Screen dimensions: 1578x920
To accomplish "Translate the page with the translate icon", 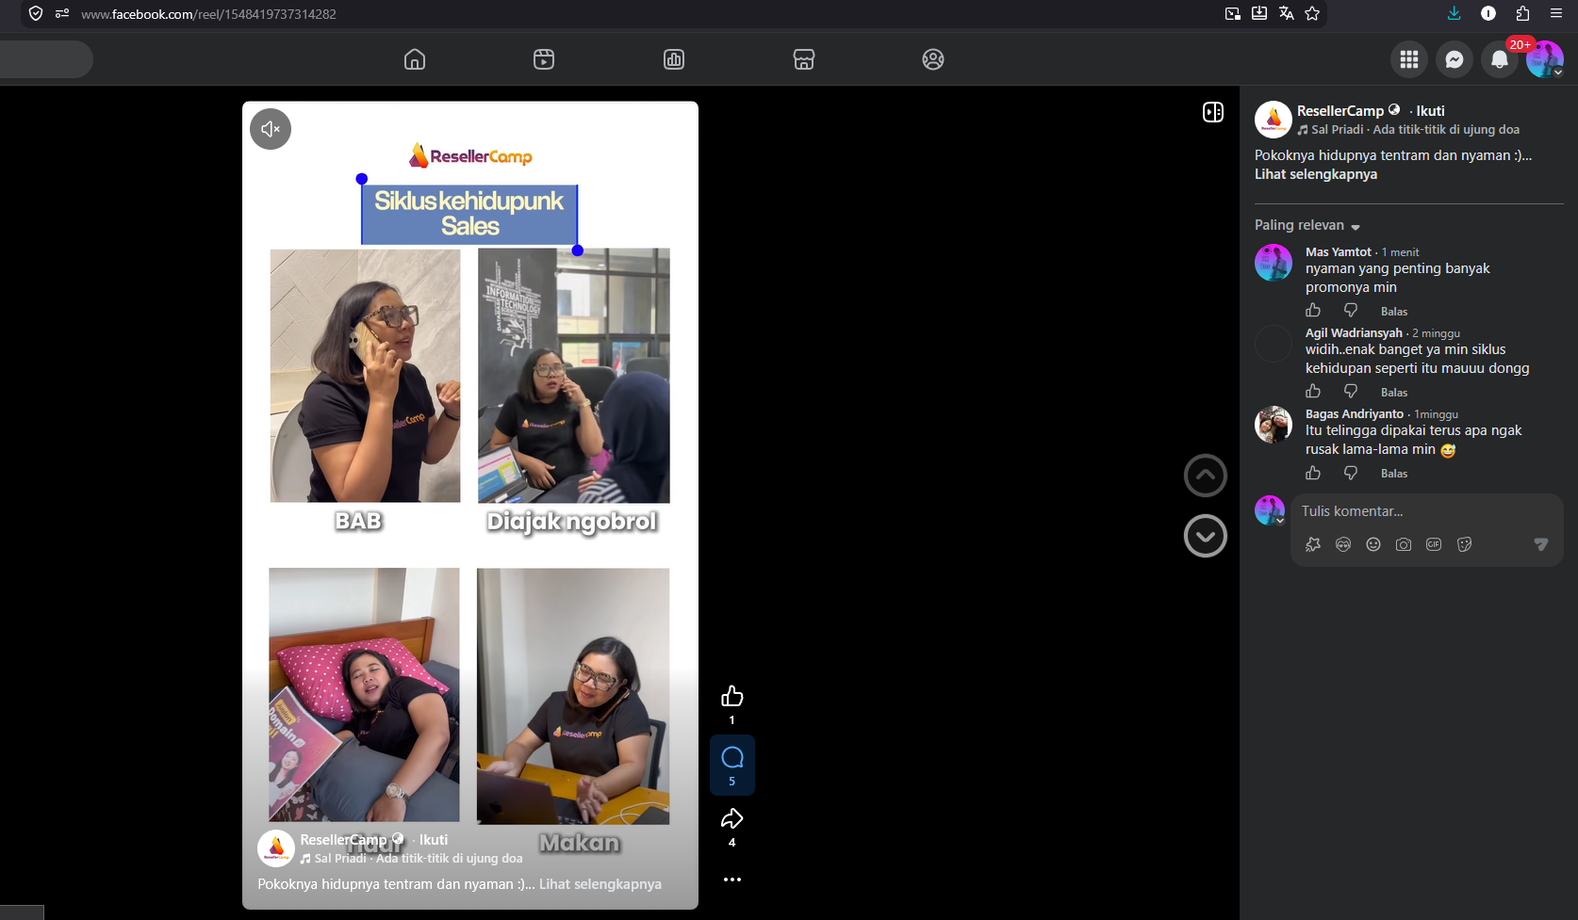I will (x=1286, y=13).
